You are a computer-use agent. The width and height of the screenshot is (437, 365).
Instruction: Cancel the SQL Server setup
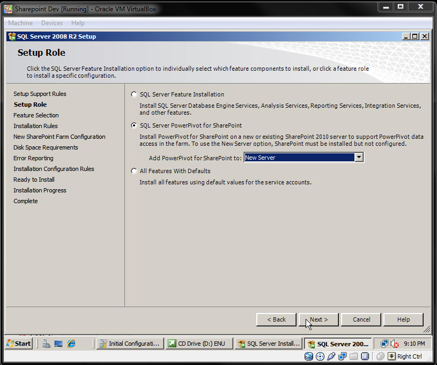tap(361, 319)
